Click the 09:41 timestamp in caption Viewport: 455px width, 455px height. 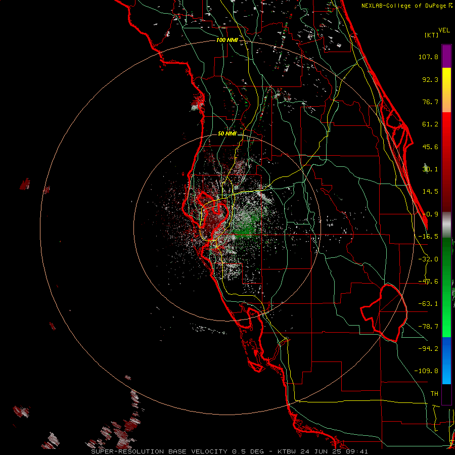357,451
